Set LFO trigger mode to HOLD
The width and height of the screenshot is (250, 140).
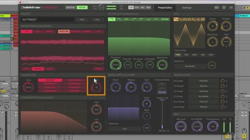click(x=195, y=55)
